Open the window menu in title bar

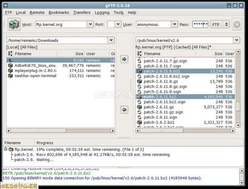click(x=6, y=6)
